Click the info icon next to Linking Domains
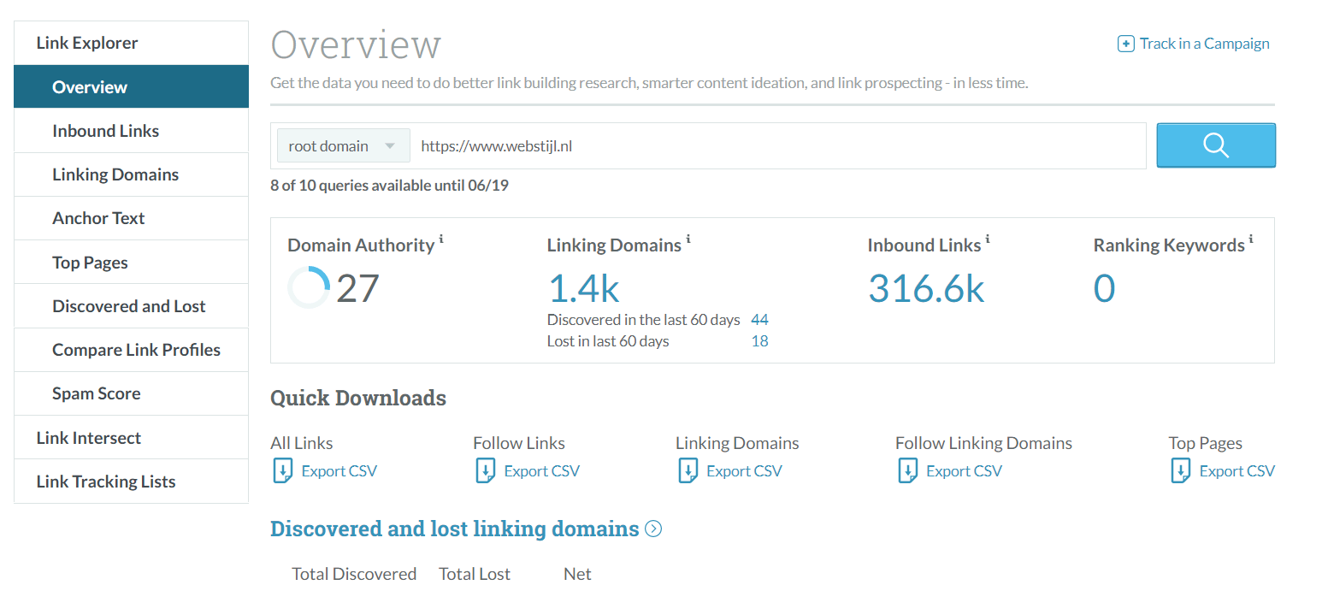1328x591 pixels. tap(688, 239)
